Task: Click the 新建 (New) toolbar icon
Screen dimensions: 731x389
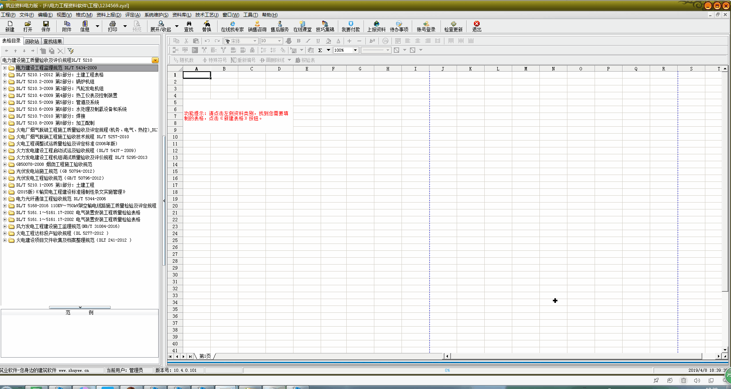Action: (x=10, y=26)
